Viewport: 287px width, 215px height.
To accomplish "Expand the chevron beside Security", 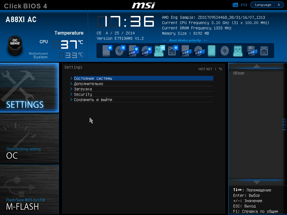I will click(71, 94).
